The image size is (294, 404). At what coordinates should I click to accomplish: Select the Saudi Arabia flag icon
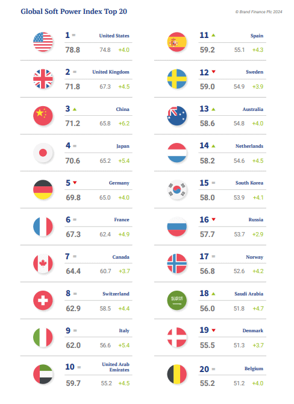tap(177, 300)
